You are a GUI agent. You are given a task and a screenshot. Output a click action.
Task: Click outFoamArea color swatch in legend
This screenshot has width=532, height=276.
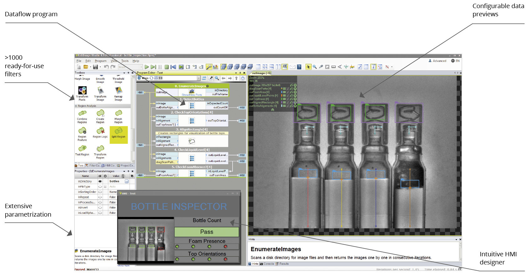282,92
